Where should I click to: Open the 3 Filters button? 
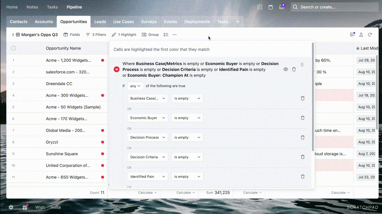pos(96,34)
